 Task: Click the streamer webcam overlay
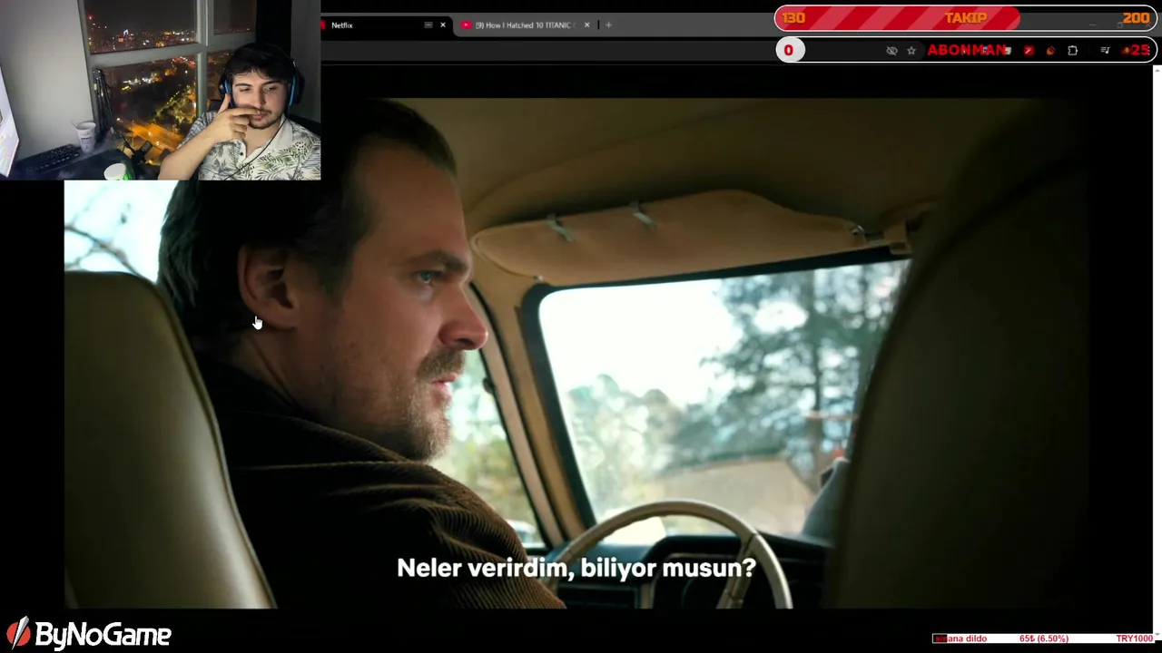[160, 90]
